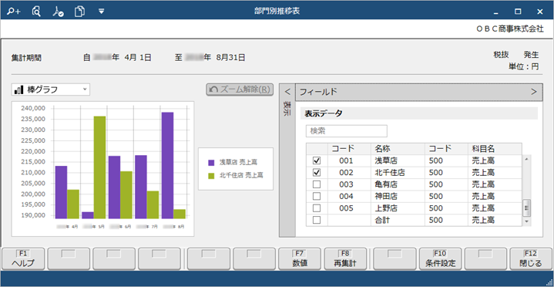Click the data list scrollbar thumb
Image resolution: width=554 pixels, height=287 pixels.
(x=526, y=208)
